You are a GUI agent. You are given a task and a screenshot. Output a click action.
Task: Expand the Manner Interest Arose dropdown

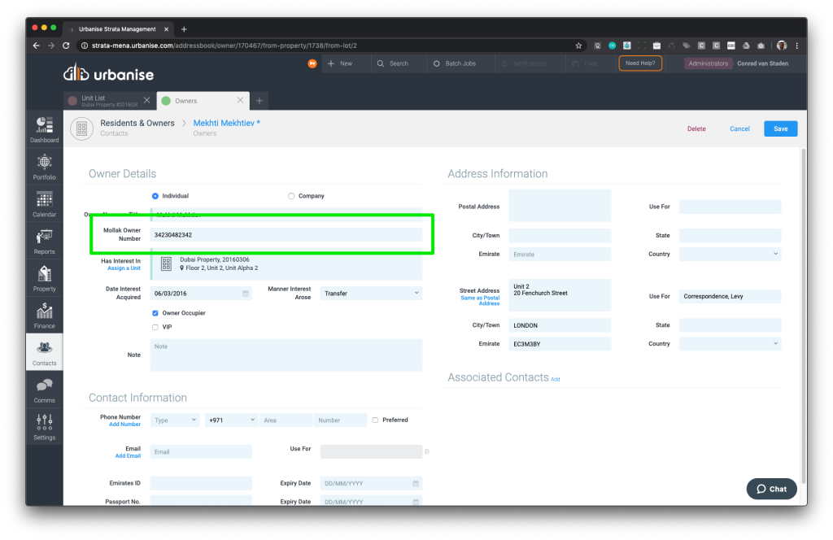371,293
